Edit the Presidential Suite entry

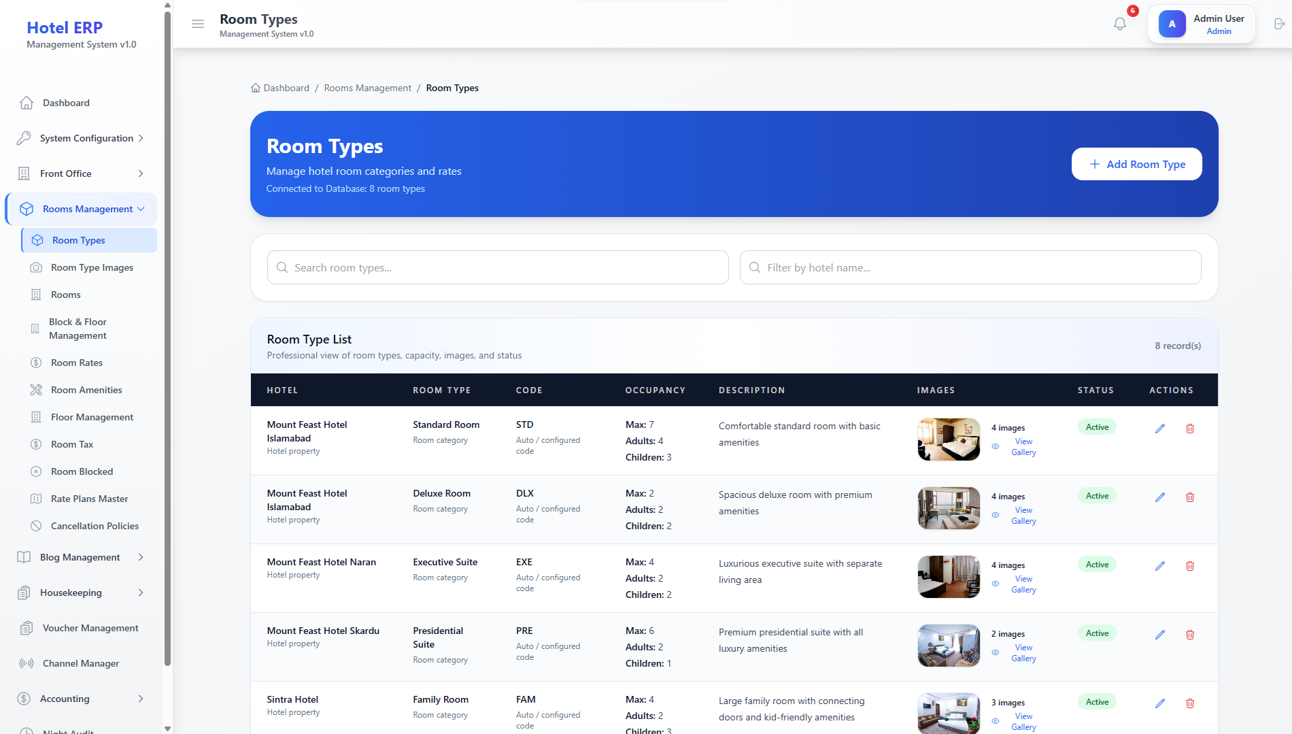click(1160, 635)
